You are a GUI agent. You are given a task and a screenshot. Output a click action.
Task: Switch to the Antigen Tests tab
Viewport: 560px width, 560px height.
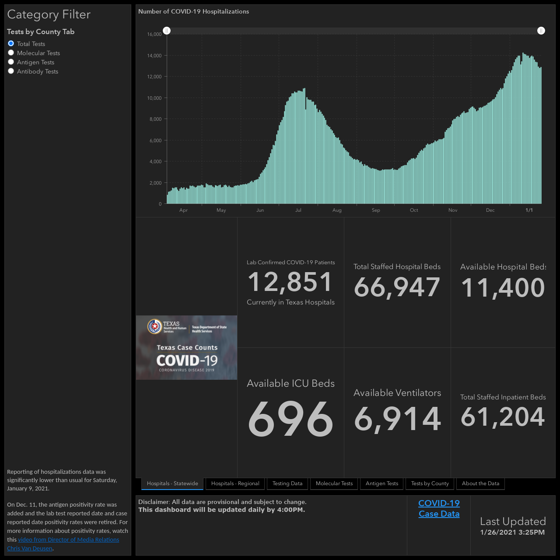tap(382, 483)
